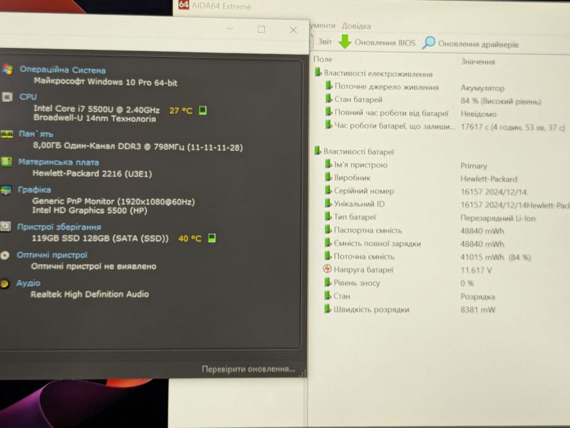Click icon next to Рівень зносу

pyautogui.click(x=327, y=282)
